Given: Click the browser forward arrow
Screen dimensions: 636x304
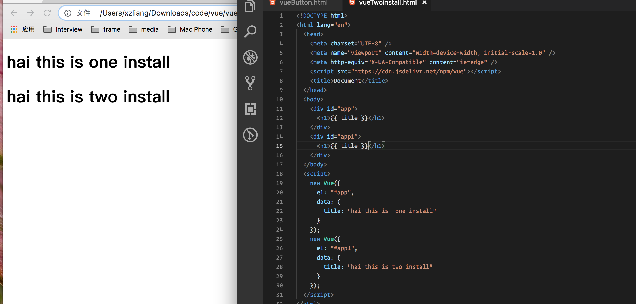Looking at the screenshot, I should pyautogui.click(x=31, y=13).
